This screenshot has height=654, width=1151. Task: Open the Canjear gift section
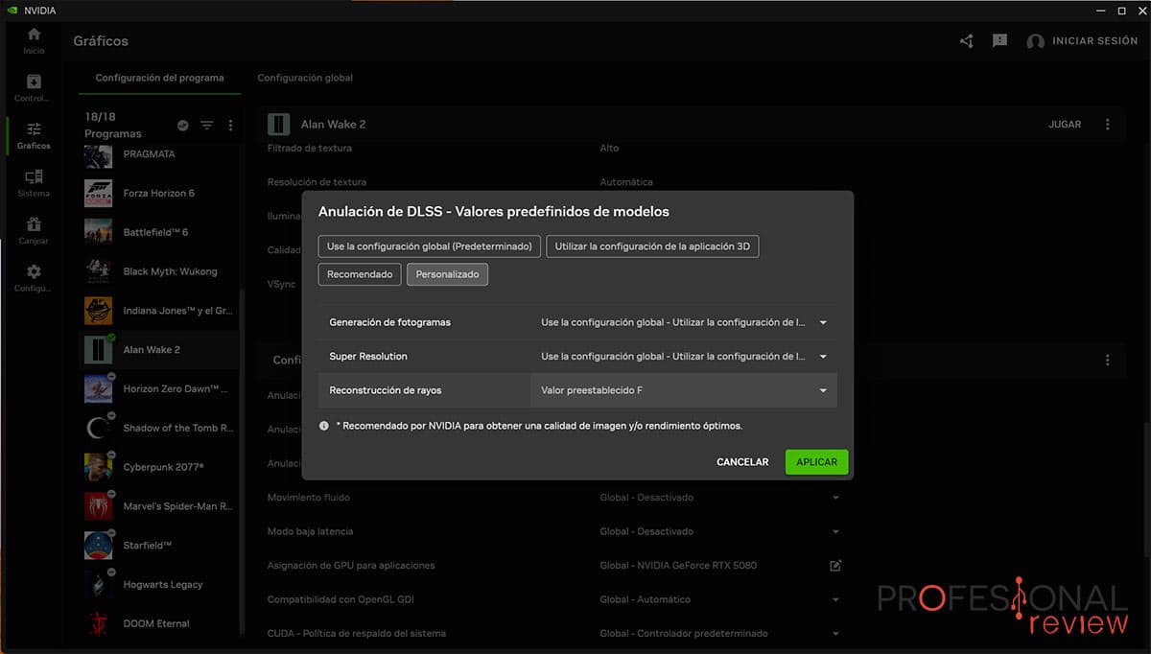(34, 230)
